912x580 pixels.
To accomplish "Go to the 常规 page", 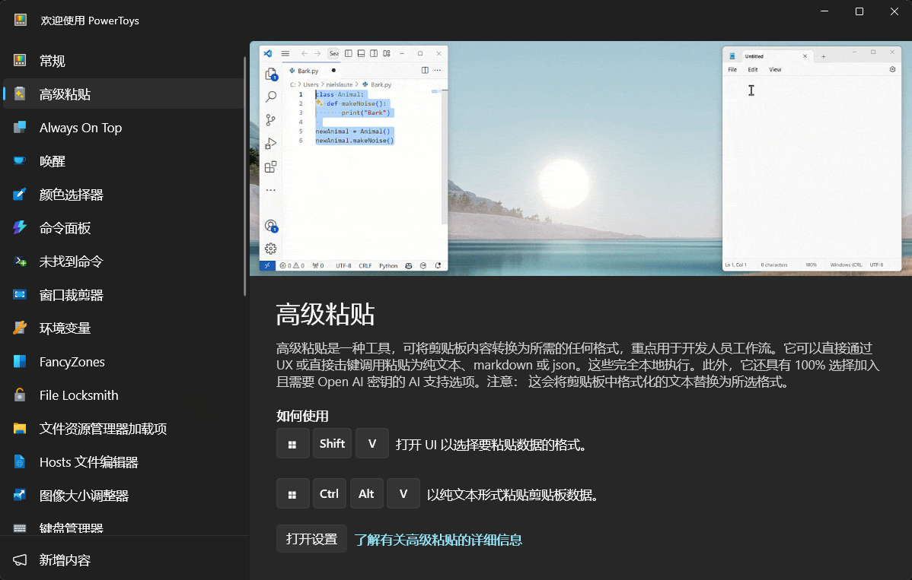I will (123, 60).
